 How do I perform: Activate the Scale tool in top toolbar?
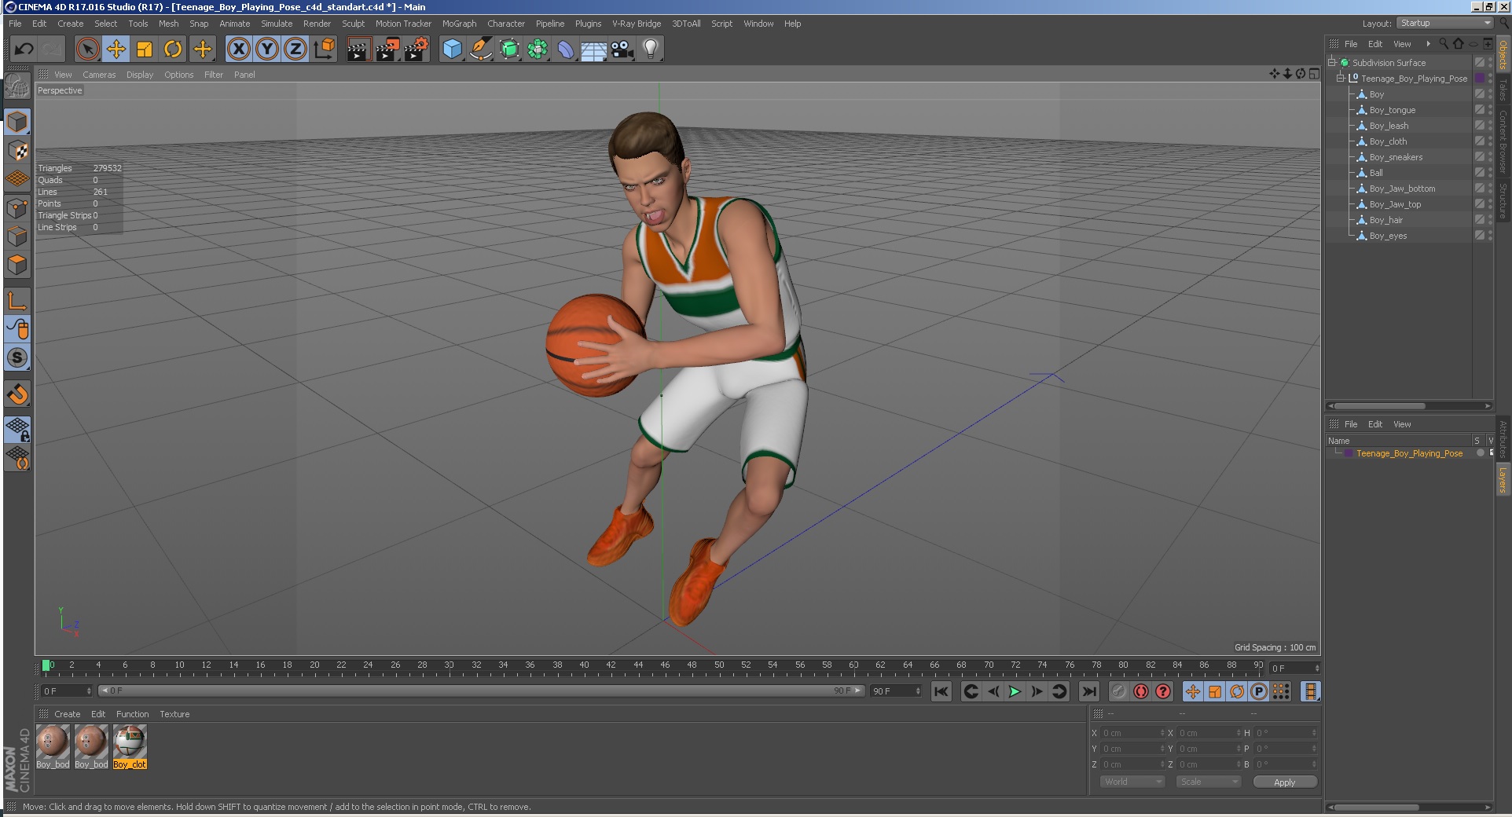pos(145,49)
